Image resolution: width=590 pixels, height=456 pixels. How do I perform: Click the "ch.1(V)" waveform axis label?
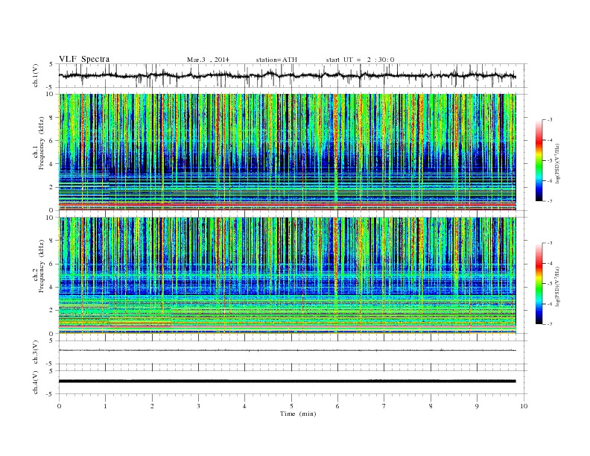coord(36,75)
